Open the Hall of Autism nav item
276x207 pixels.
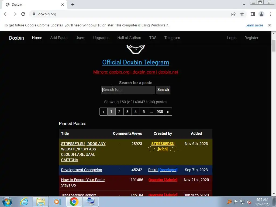[129, 38]
